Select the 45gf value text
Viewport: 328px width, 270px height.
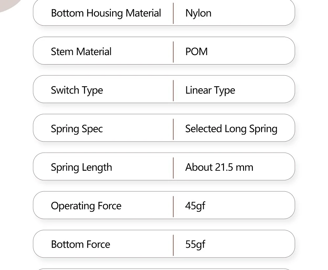click(x=195, y=206)
